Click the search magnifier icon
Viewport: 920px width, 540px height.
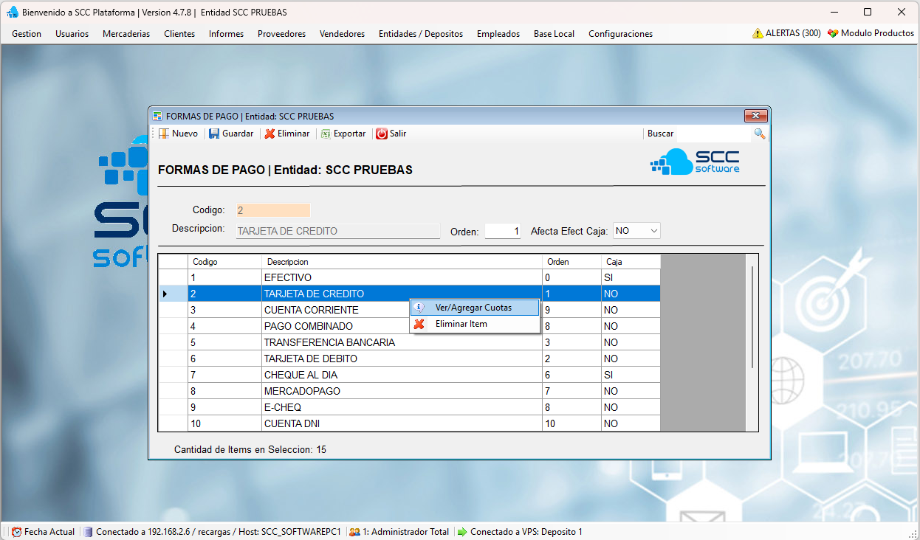click(x=759, y=134)
